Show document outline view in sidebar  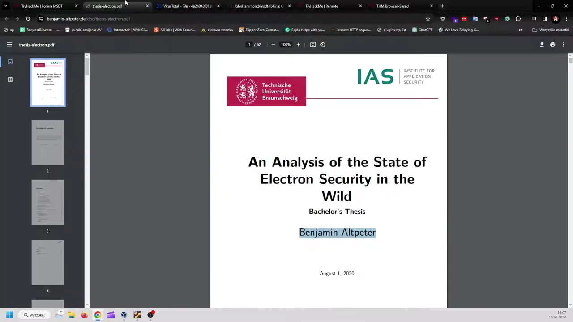(x=10, y=80)
